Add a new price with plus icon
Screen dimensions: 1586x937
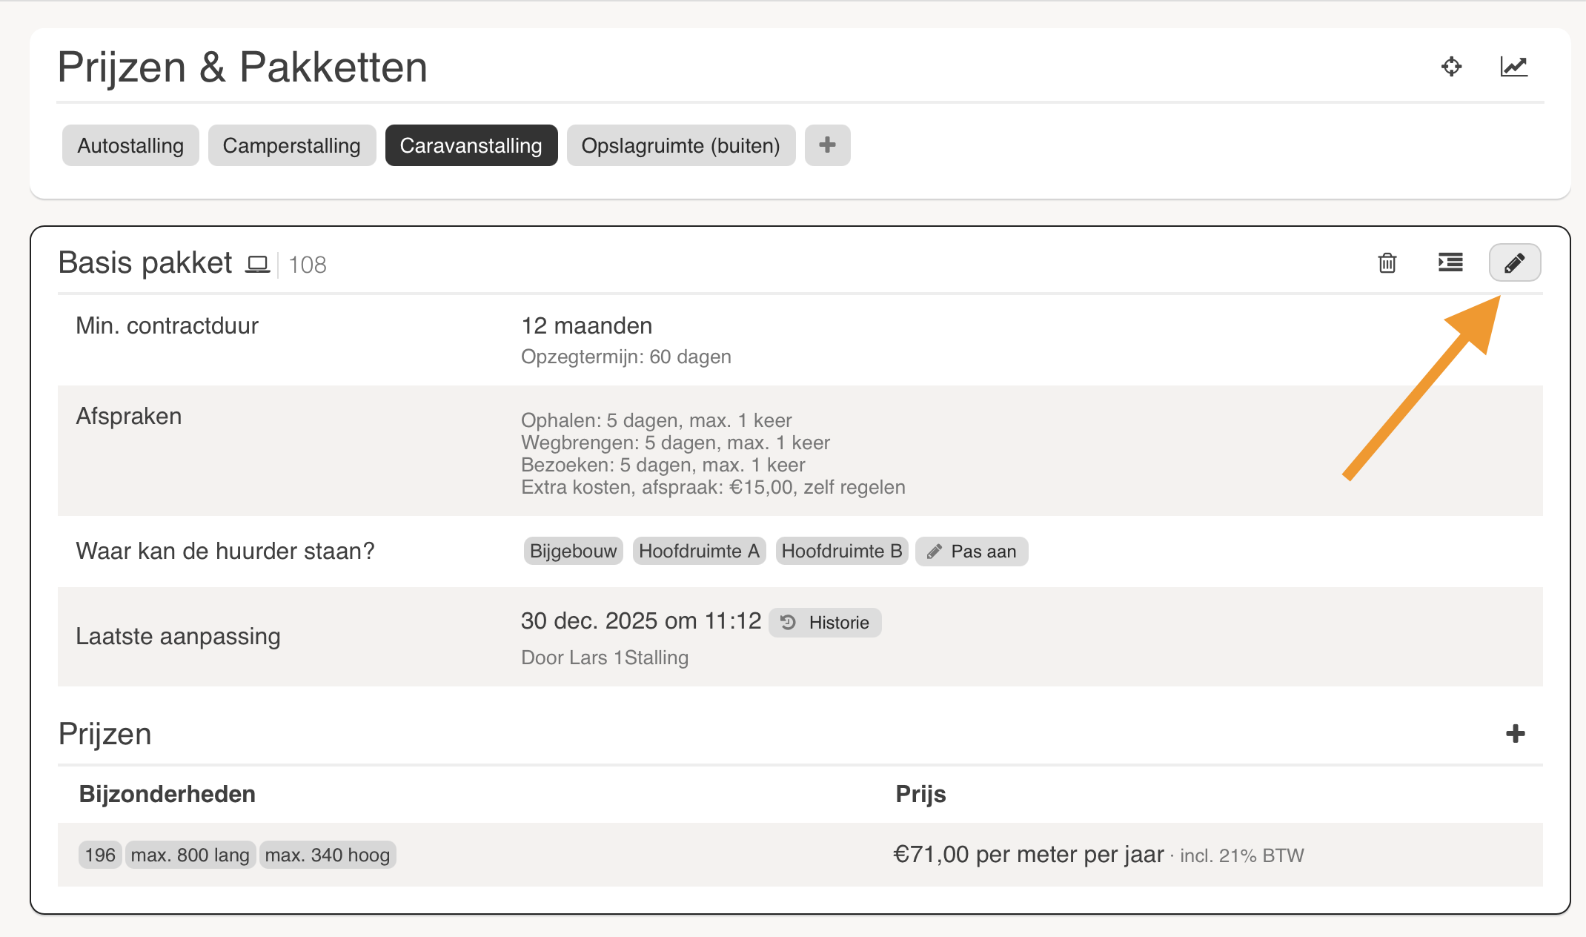(x=1515, y=734)
